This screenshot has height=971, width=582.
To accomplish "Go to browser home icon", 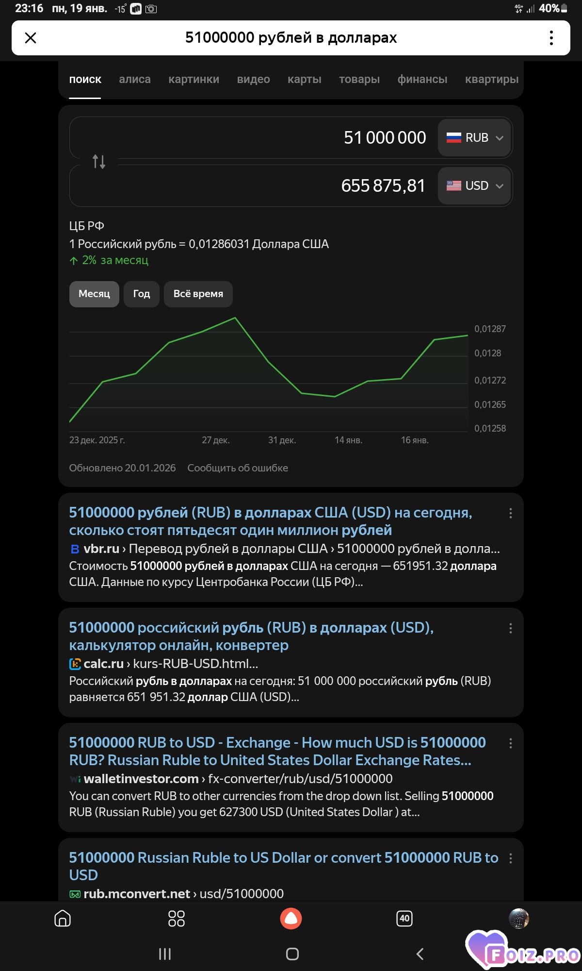I will click(x=63, y=918).
